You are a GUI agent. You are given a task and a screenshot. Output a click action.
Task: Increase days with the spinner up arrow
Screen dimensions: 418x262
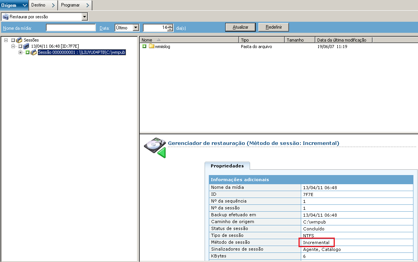[x=170, y=26]
